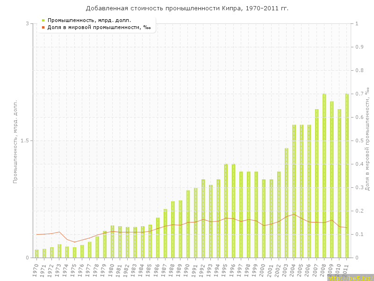Click the 1975 label on the x-axis

point(73,270)
